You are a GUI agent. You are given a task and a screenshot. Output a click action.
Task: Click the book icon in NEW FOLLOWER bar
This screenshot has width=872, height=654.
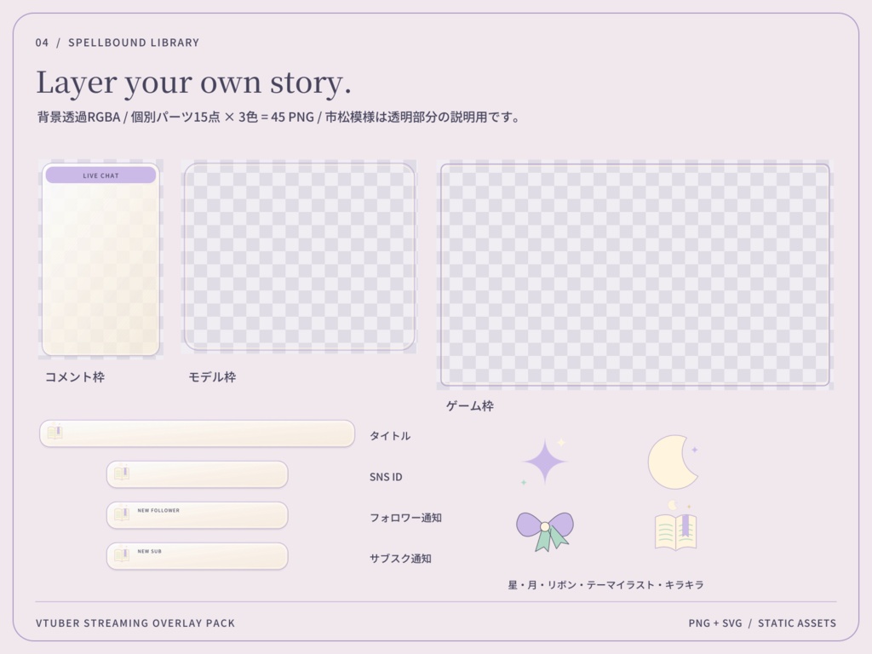(x=121, y=514)
